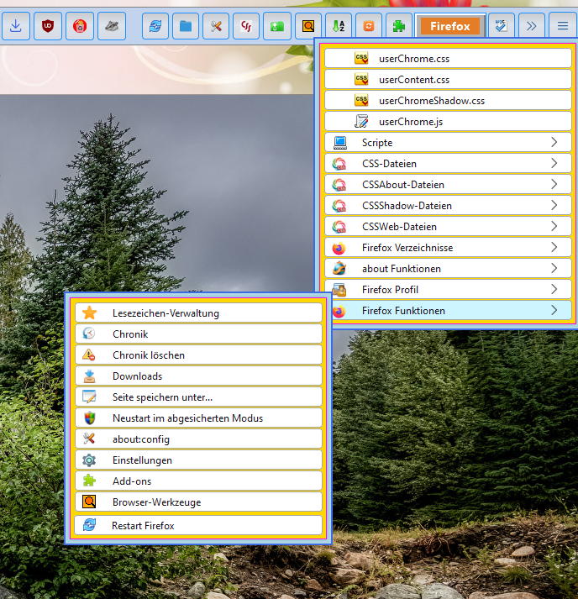Open Add-ons from the submenu
578x599 pixels.
(198, 481)
